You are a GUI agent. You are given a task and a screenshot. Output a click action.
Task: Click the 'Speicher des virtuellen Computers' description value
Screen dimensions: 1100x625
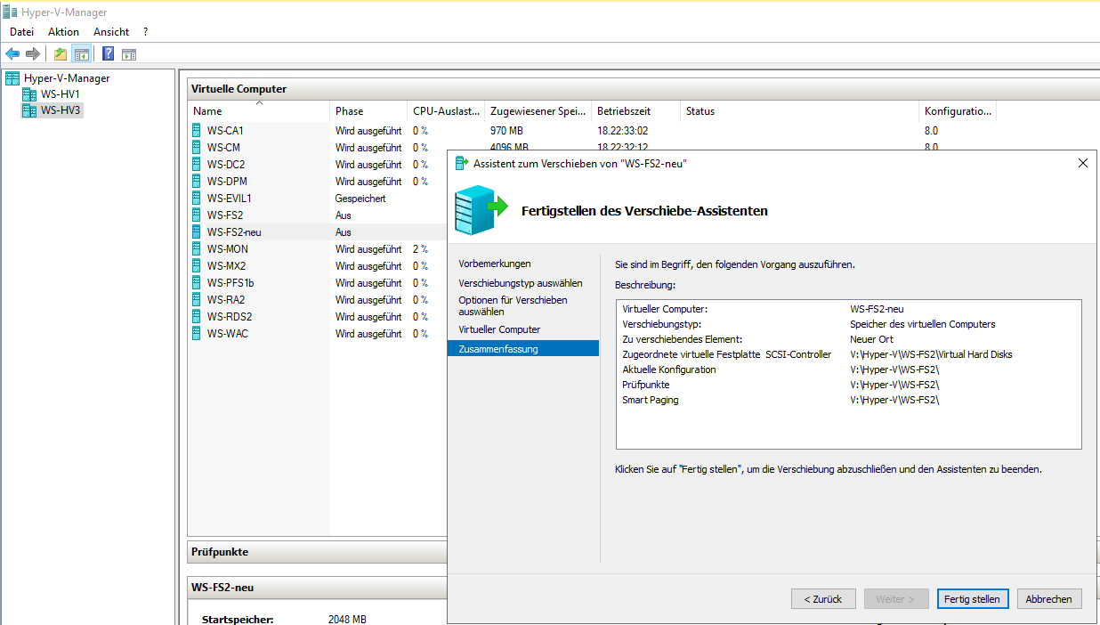click(x=923, y=324)
